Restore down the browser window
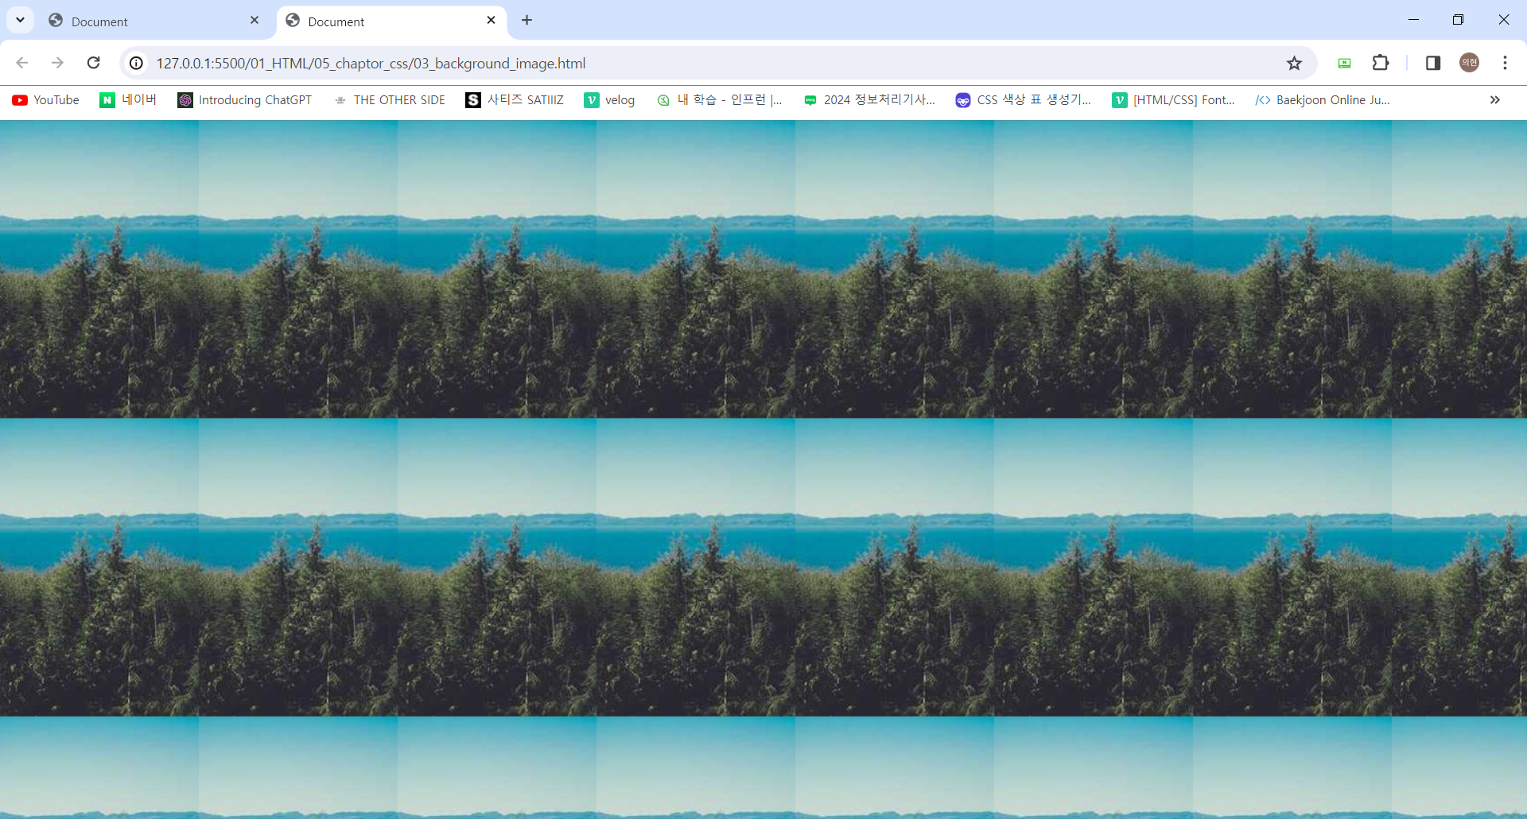This screenshot has width=1527, height=819. click(x=1458, y=20)
